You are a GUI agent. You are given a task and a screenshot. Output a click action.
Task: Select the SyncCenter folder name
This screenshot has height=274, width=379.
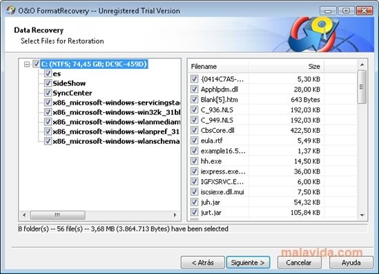point(72,93)
